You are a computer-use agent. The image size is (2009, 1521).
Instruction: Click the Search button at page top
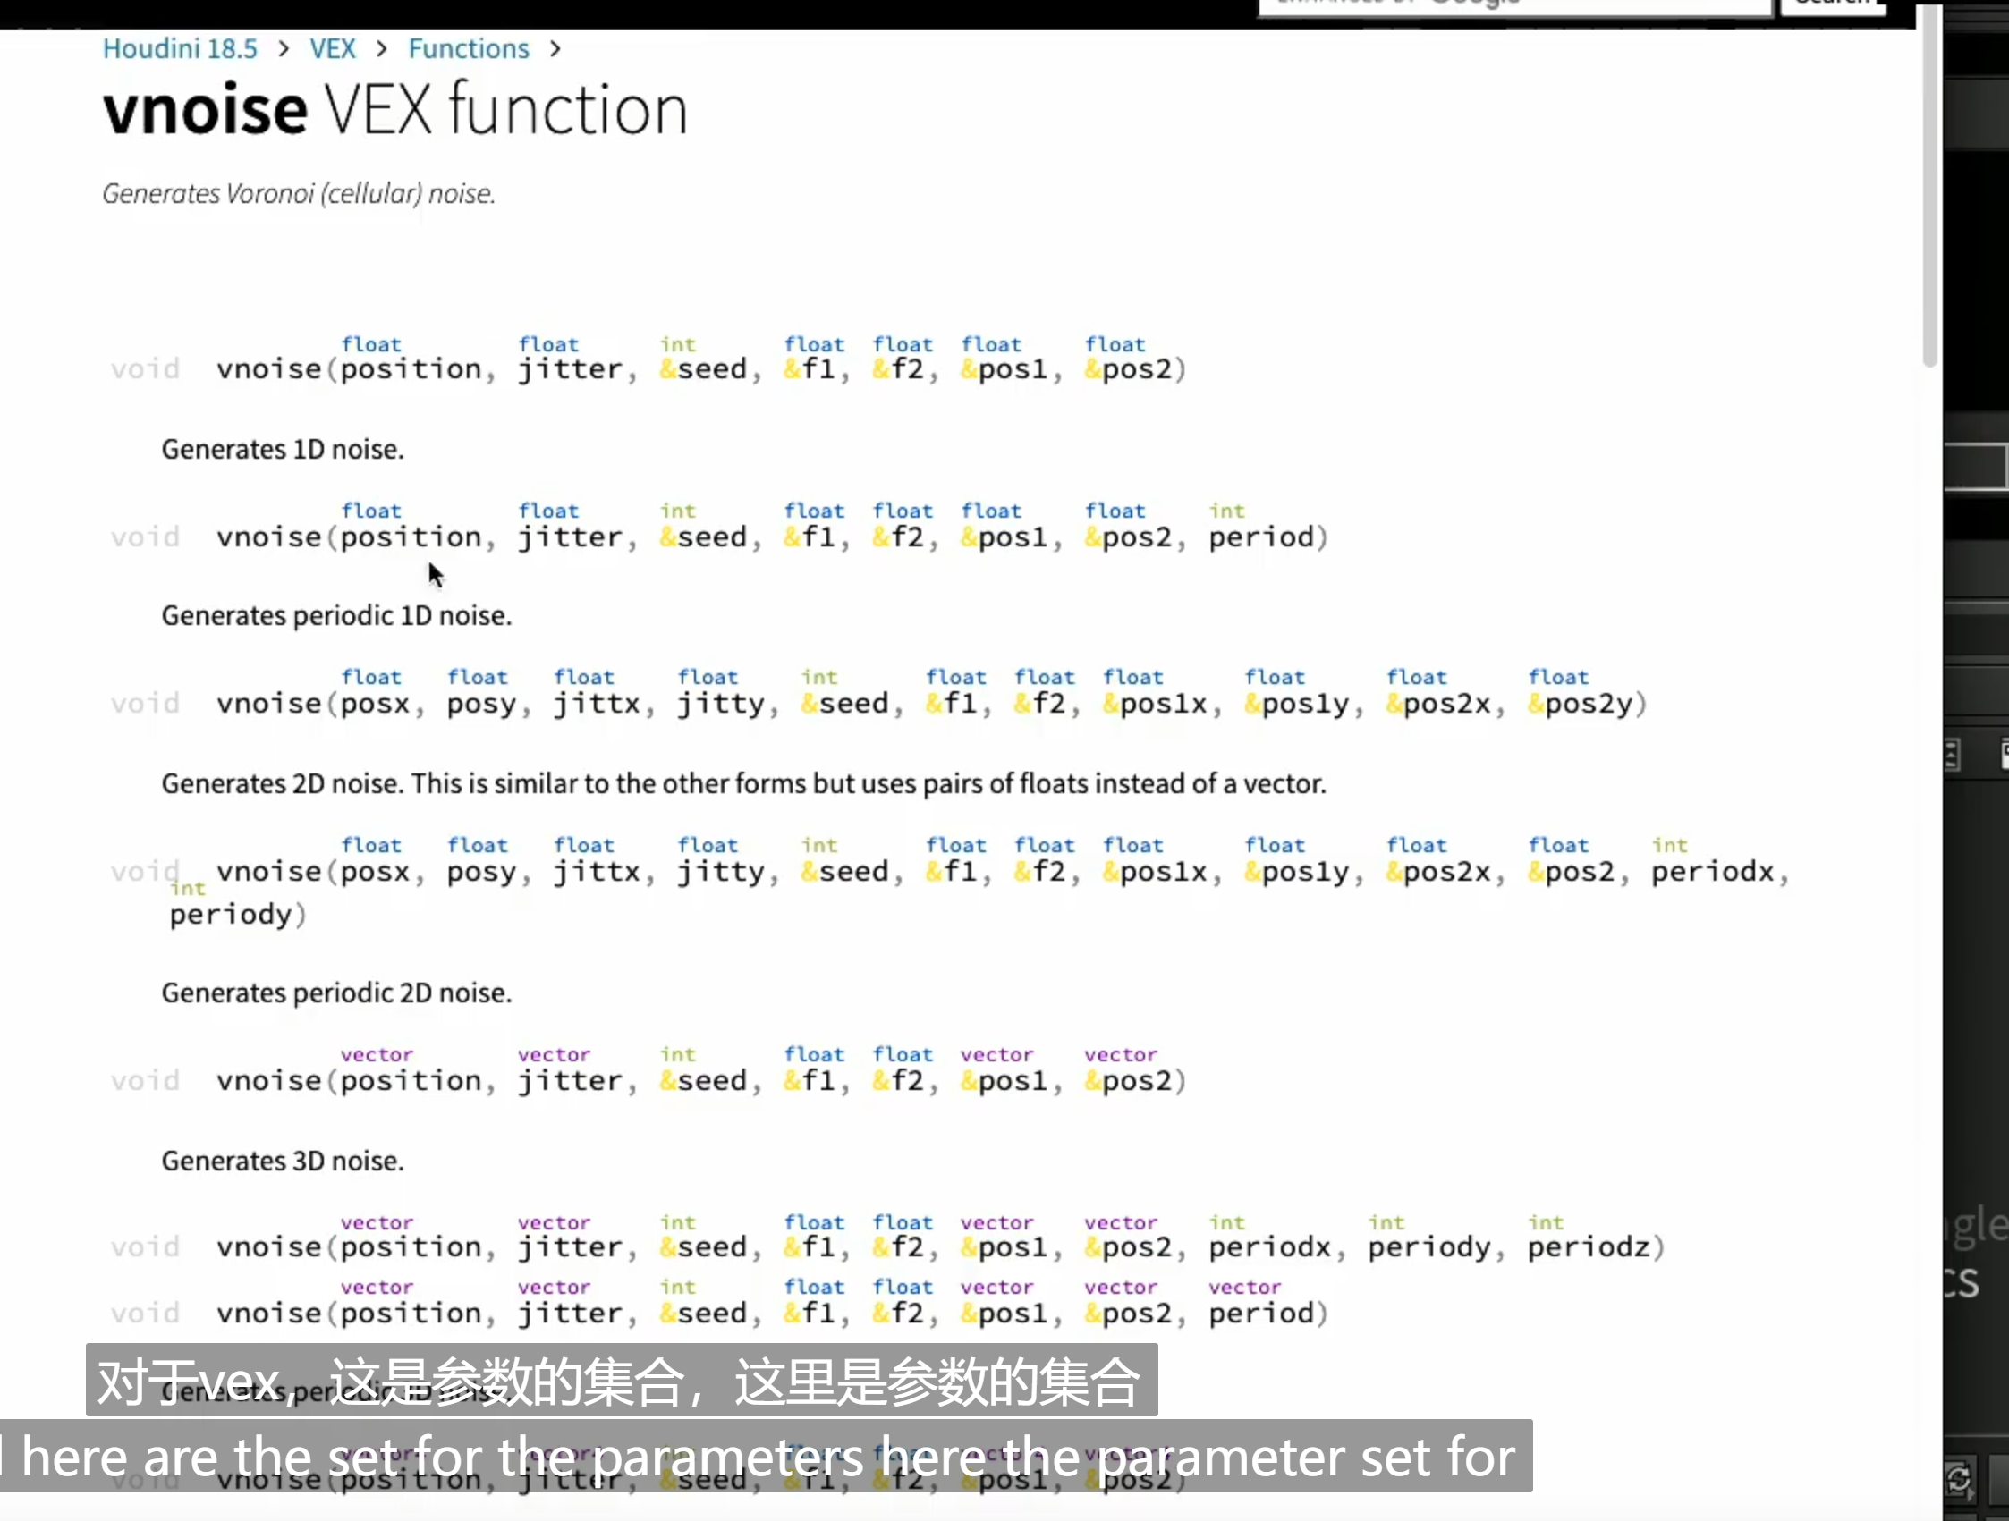[1833, 5]
